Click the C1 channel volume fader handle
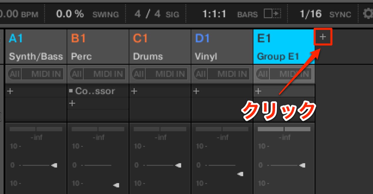 178,165
